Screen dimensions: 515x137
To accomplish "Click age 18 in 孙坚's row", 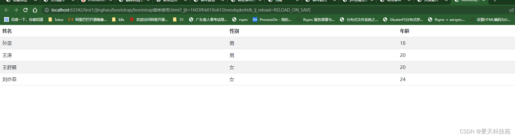I will pyautogui.click(x=403, y=43).
